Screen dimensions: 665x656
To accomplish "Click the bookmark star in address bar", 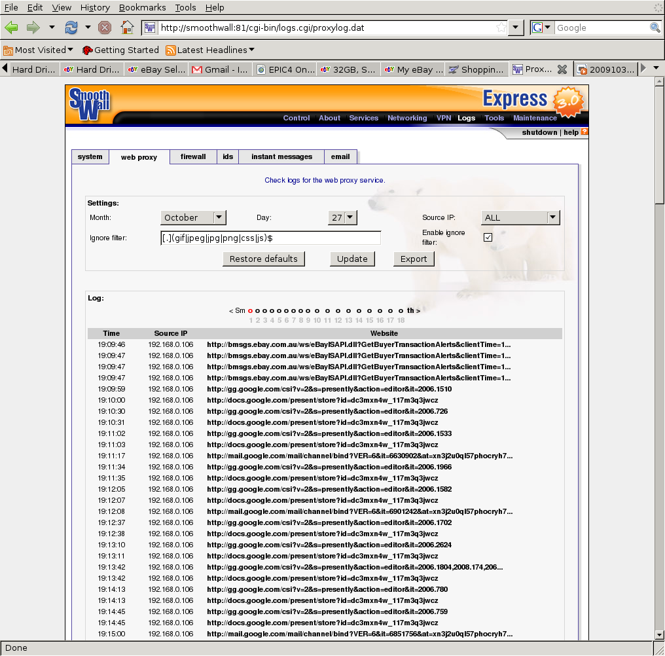I will (x=501, y=27).
